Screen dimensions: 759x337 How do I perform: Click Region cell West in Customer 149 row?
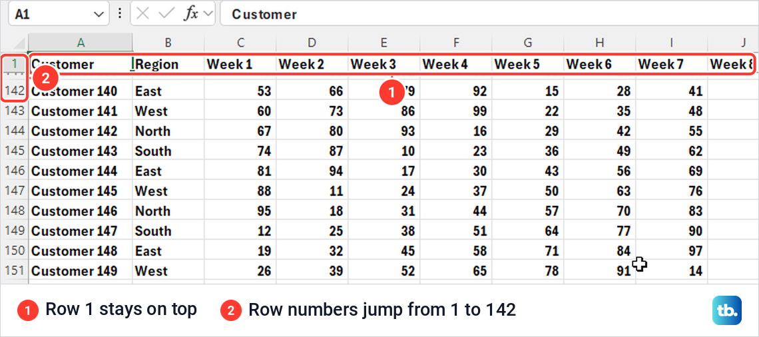click(168, 270)
